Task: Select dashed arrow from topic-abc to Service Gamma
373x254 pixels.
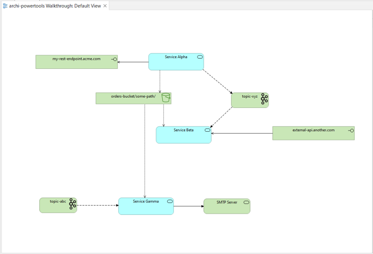Action: (x=98, y=205)
